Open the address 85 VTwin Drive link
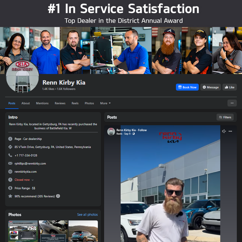The image size is (242, 242). (x=53, y=147)
